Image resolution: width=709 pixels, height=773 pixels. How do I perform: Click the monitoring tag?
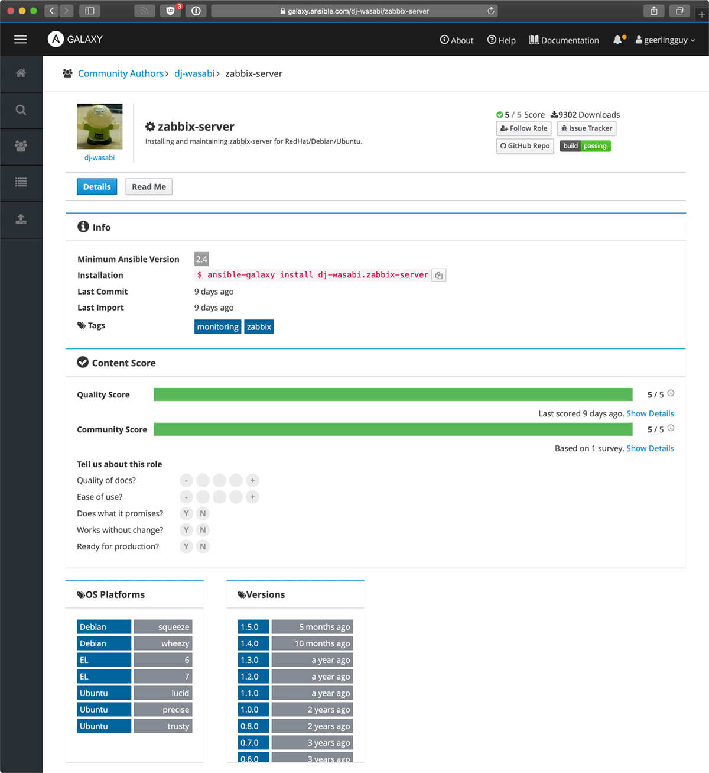click(218, 326)
